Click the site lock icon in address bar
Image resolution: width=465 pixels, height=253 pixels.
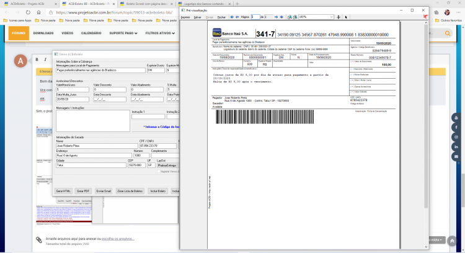(51, 12)
